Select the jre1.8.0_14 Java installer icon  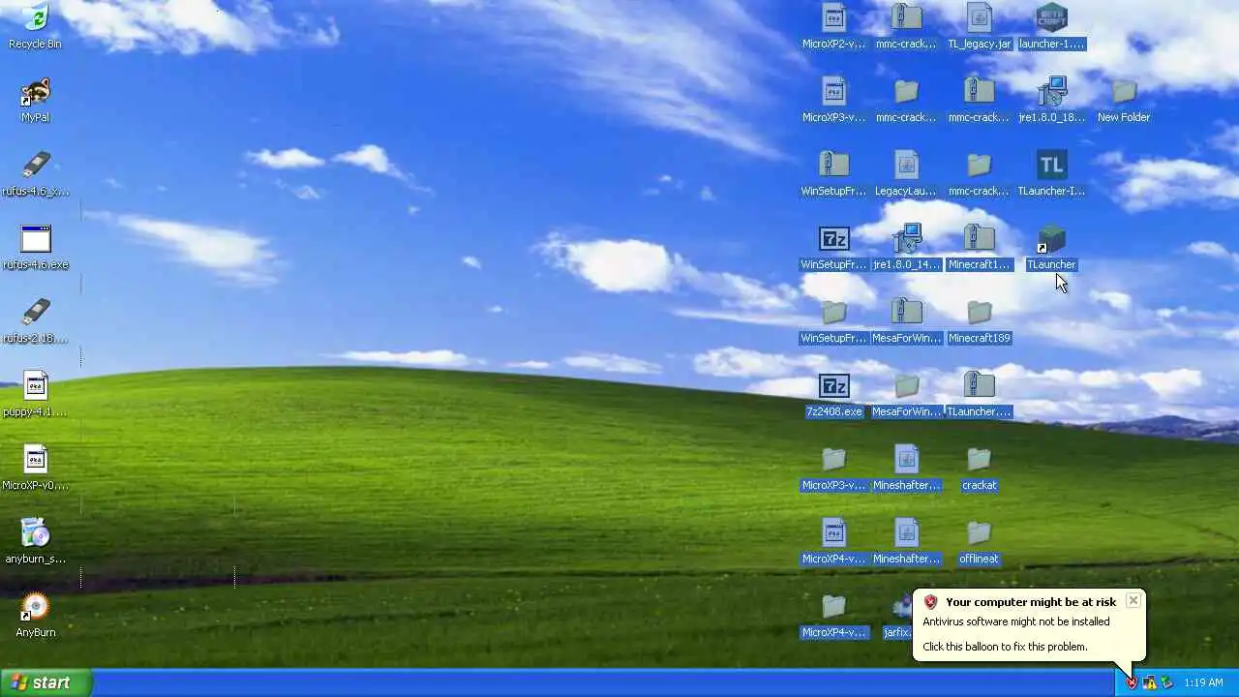pyautogui.click(x=906, y=247)
